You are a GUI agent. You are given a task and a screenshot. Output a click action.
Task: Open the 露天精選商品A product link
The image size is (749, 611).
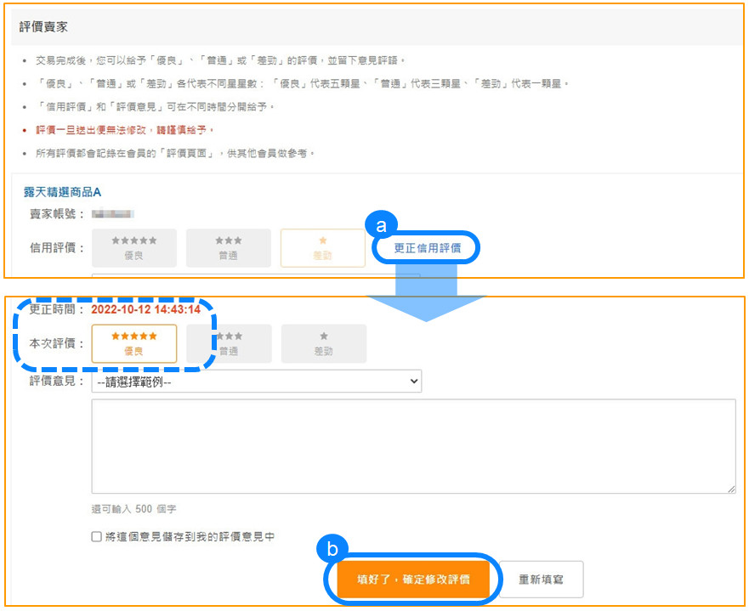pos(63,192)
